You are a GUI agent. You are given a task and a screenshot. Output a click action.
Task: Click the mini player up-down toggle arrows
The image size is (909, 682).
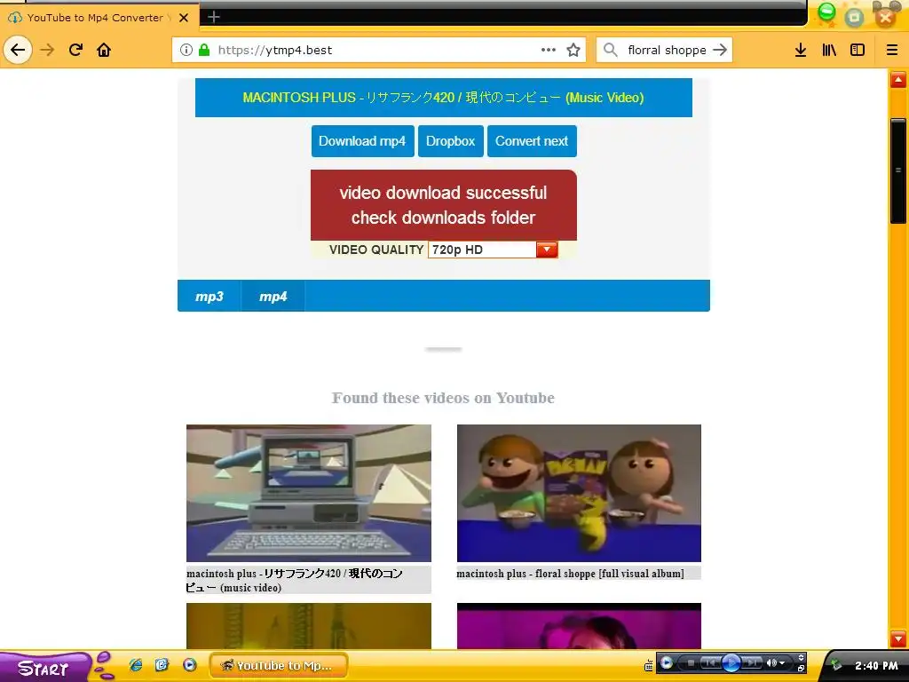click(802, 658)
